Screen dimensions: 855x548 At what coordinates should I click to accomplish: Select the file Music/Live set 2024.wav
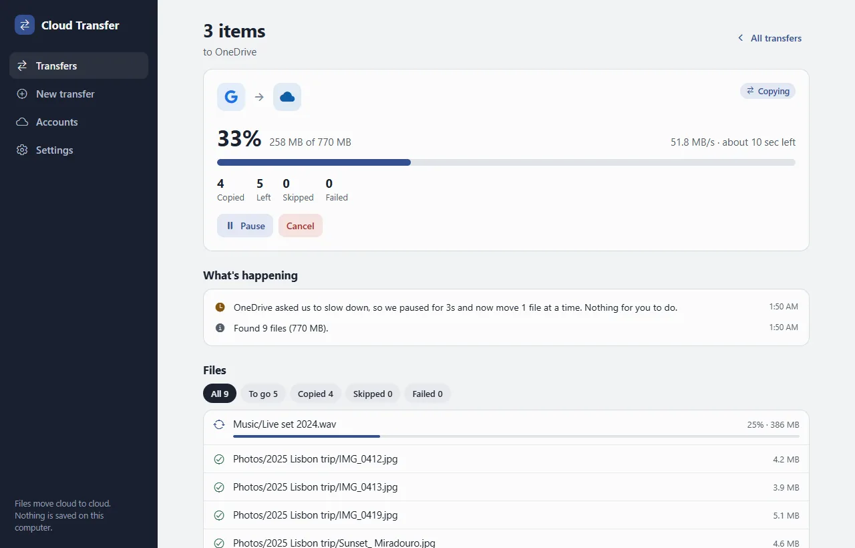[506, 428]
